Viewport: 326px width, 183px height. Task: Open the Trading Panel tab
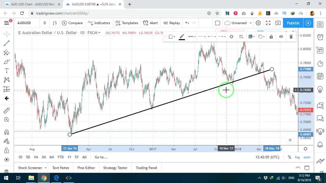click(x=146, y=168)
